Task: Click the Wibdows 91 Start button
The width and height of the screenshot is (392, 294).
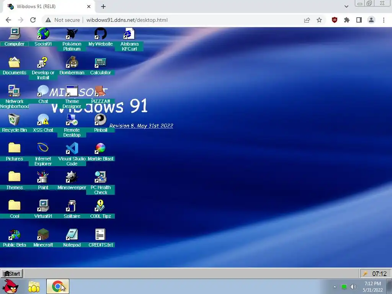Action: coord(12,273)
